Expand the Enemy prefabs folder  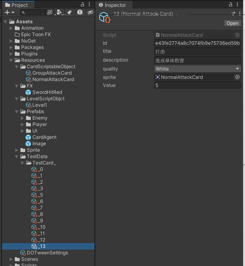click(x=23, y=118)
